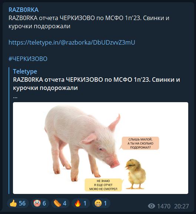The image size is (196, 214).
Task: Click the post text about Свинки и курочки
Action: click(x=89, y=22)
